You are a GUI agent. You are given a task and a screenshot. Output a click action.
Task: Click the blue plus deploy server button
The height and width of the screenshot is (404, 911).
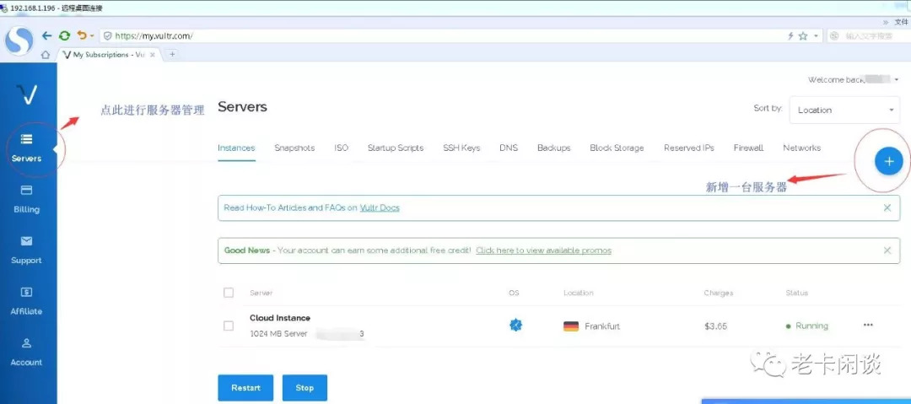tap(888, 161)
